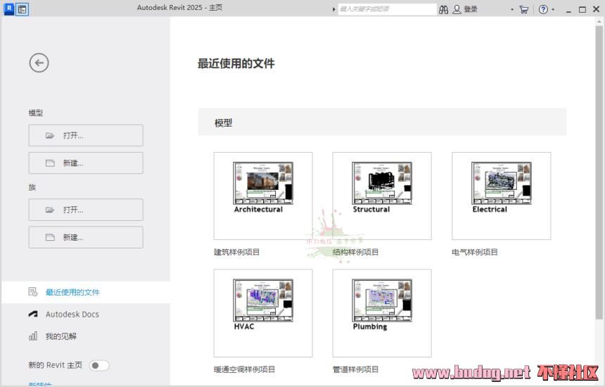
Task: Click the Revit R application logo
Action: click(x=9, y=9)
